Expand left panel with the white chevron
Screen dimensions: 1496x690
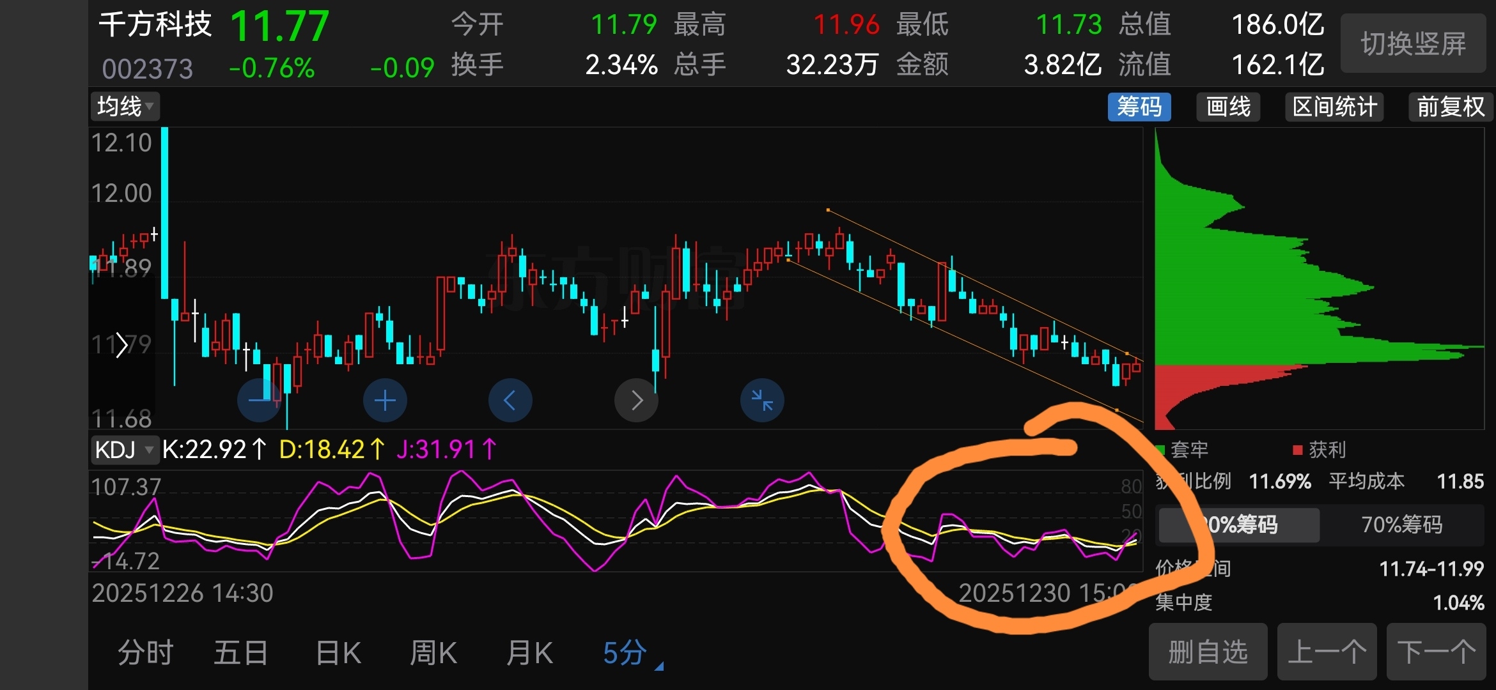121,346
